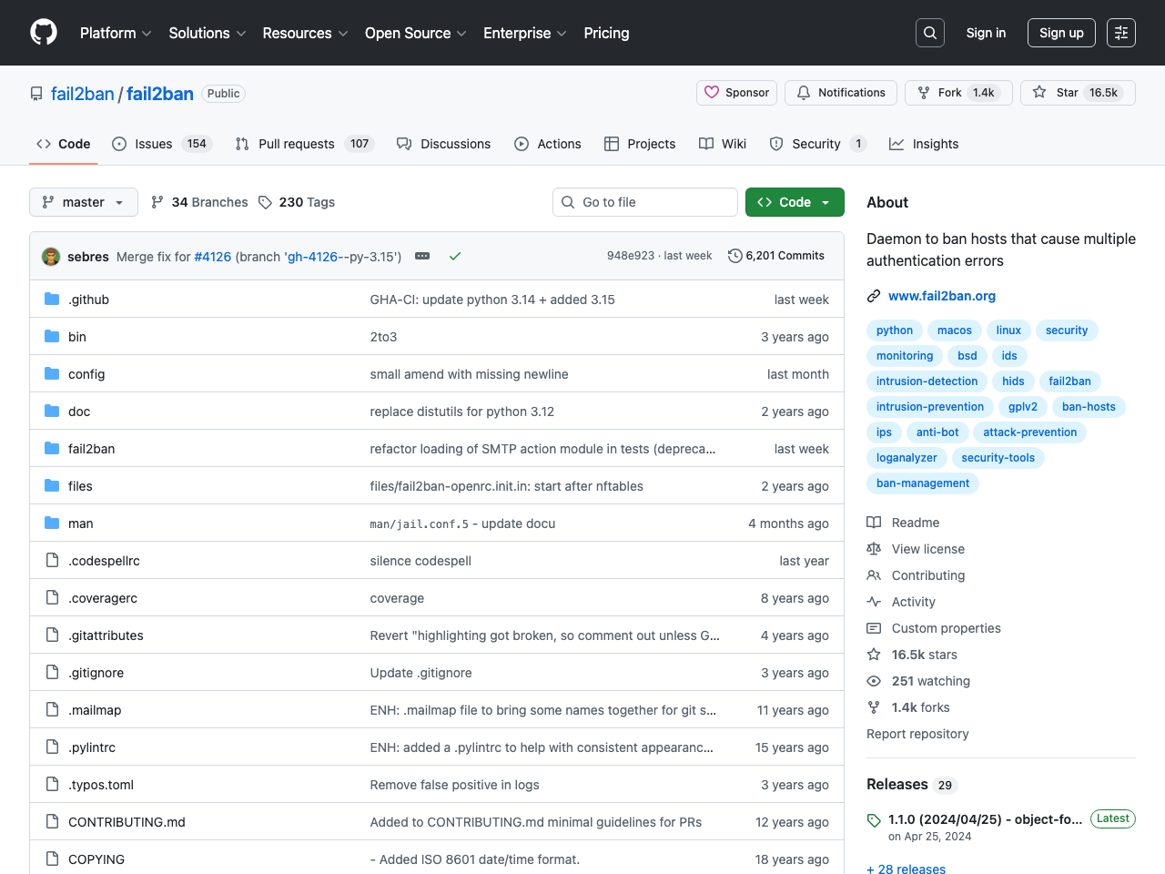Click the appearance settings icon in header
The image size is (1165, 874).
pyautogui.click(x=1120, y=33)
